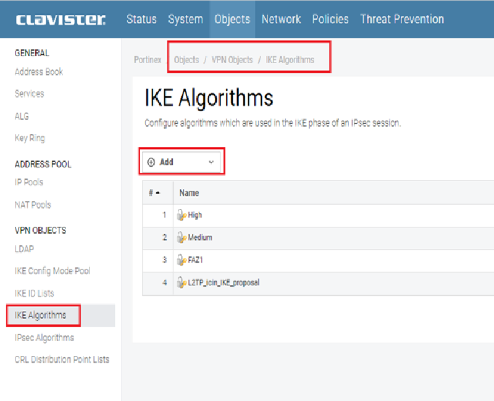Screen dimensions: 494x401
Task: Click the Name column header
Action: tap(189, 193)
